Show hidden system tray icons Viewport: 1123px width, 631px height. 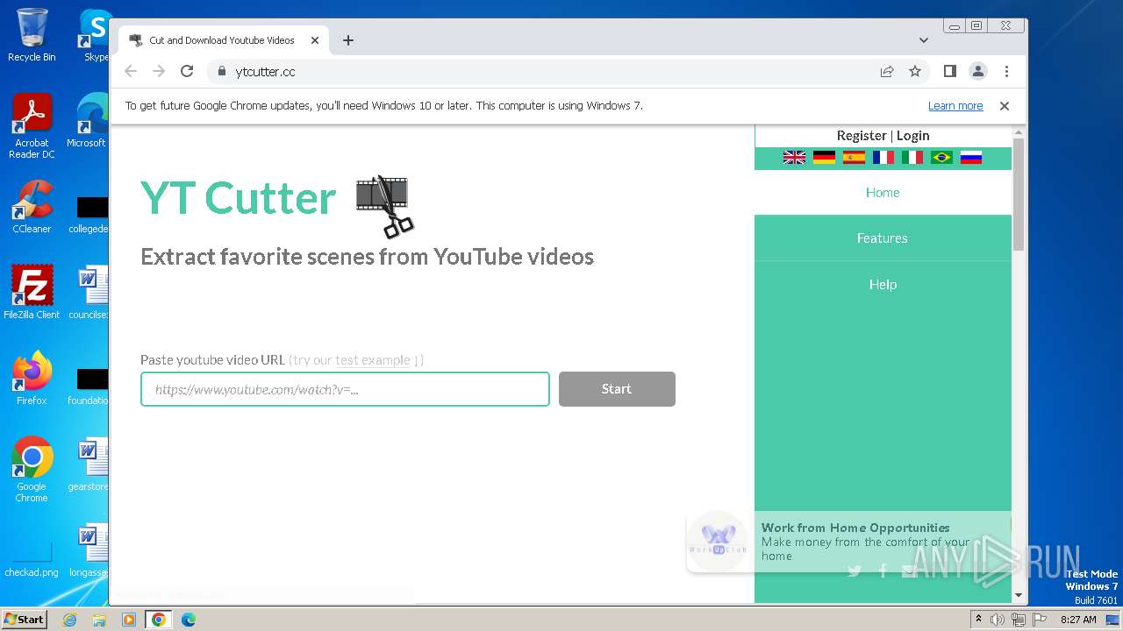(978, 620)
